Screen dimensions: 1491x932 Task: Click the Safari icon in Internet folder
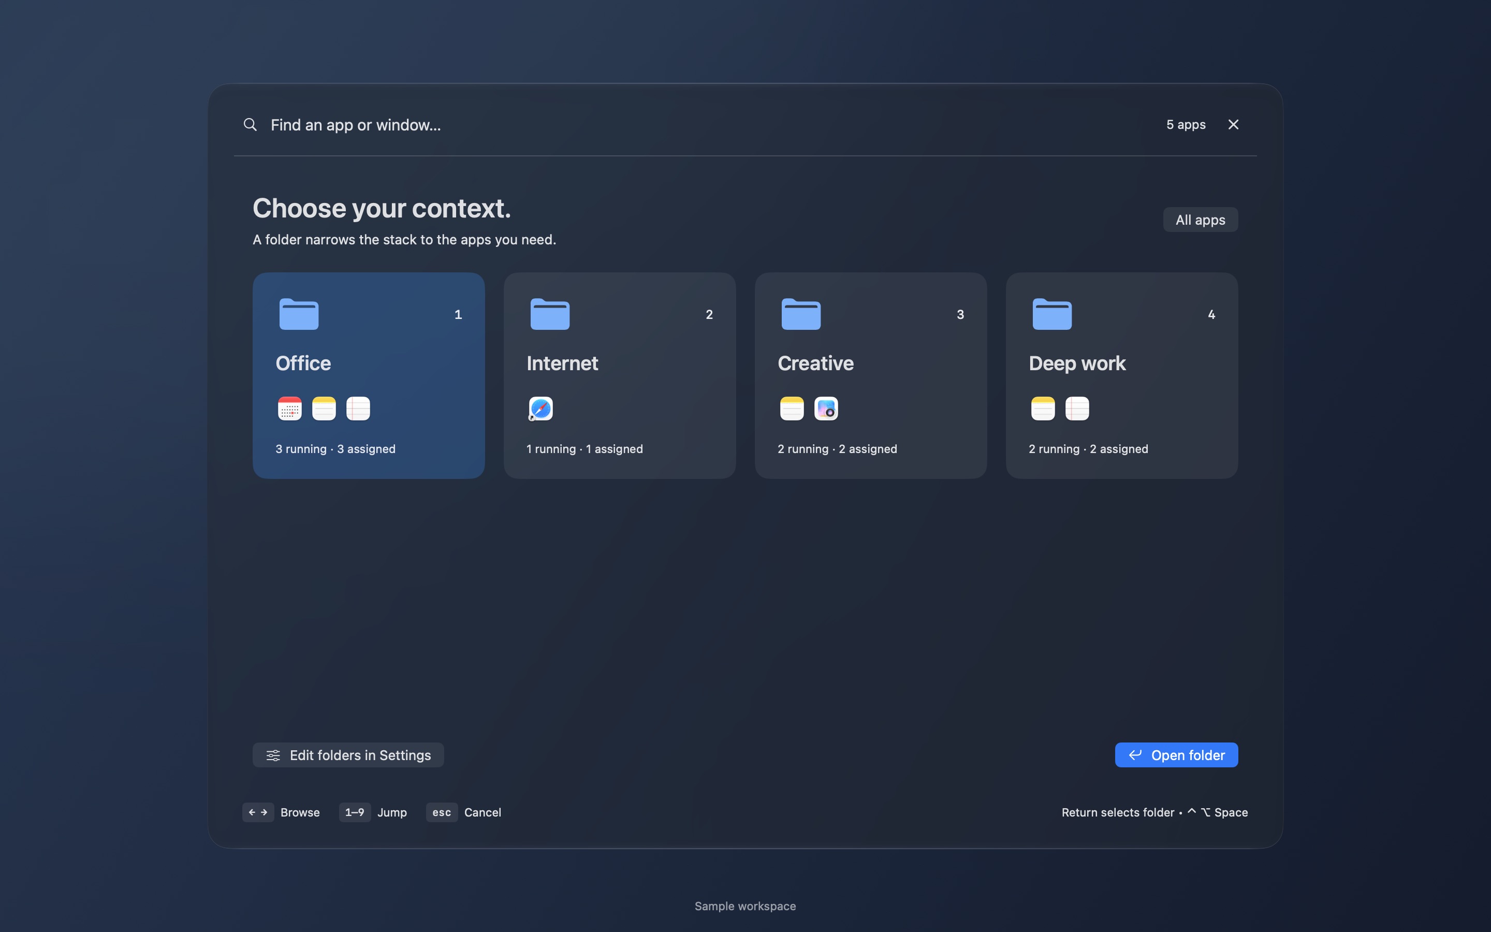tap(541, 409)
